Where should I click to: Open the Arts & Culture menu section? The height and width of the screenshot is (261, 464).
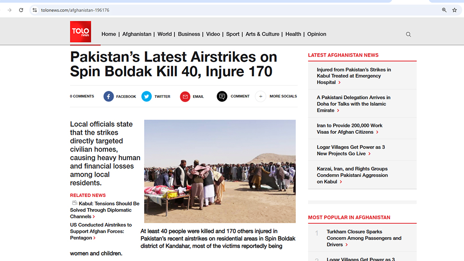[x=262, y=34]
